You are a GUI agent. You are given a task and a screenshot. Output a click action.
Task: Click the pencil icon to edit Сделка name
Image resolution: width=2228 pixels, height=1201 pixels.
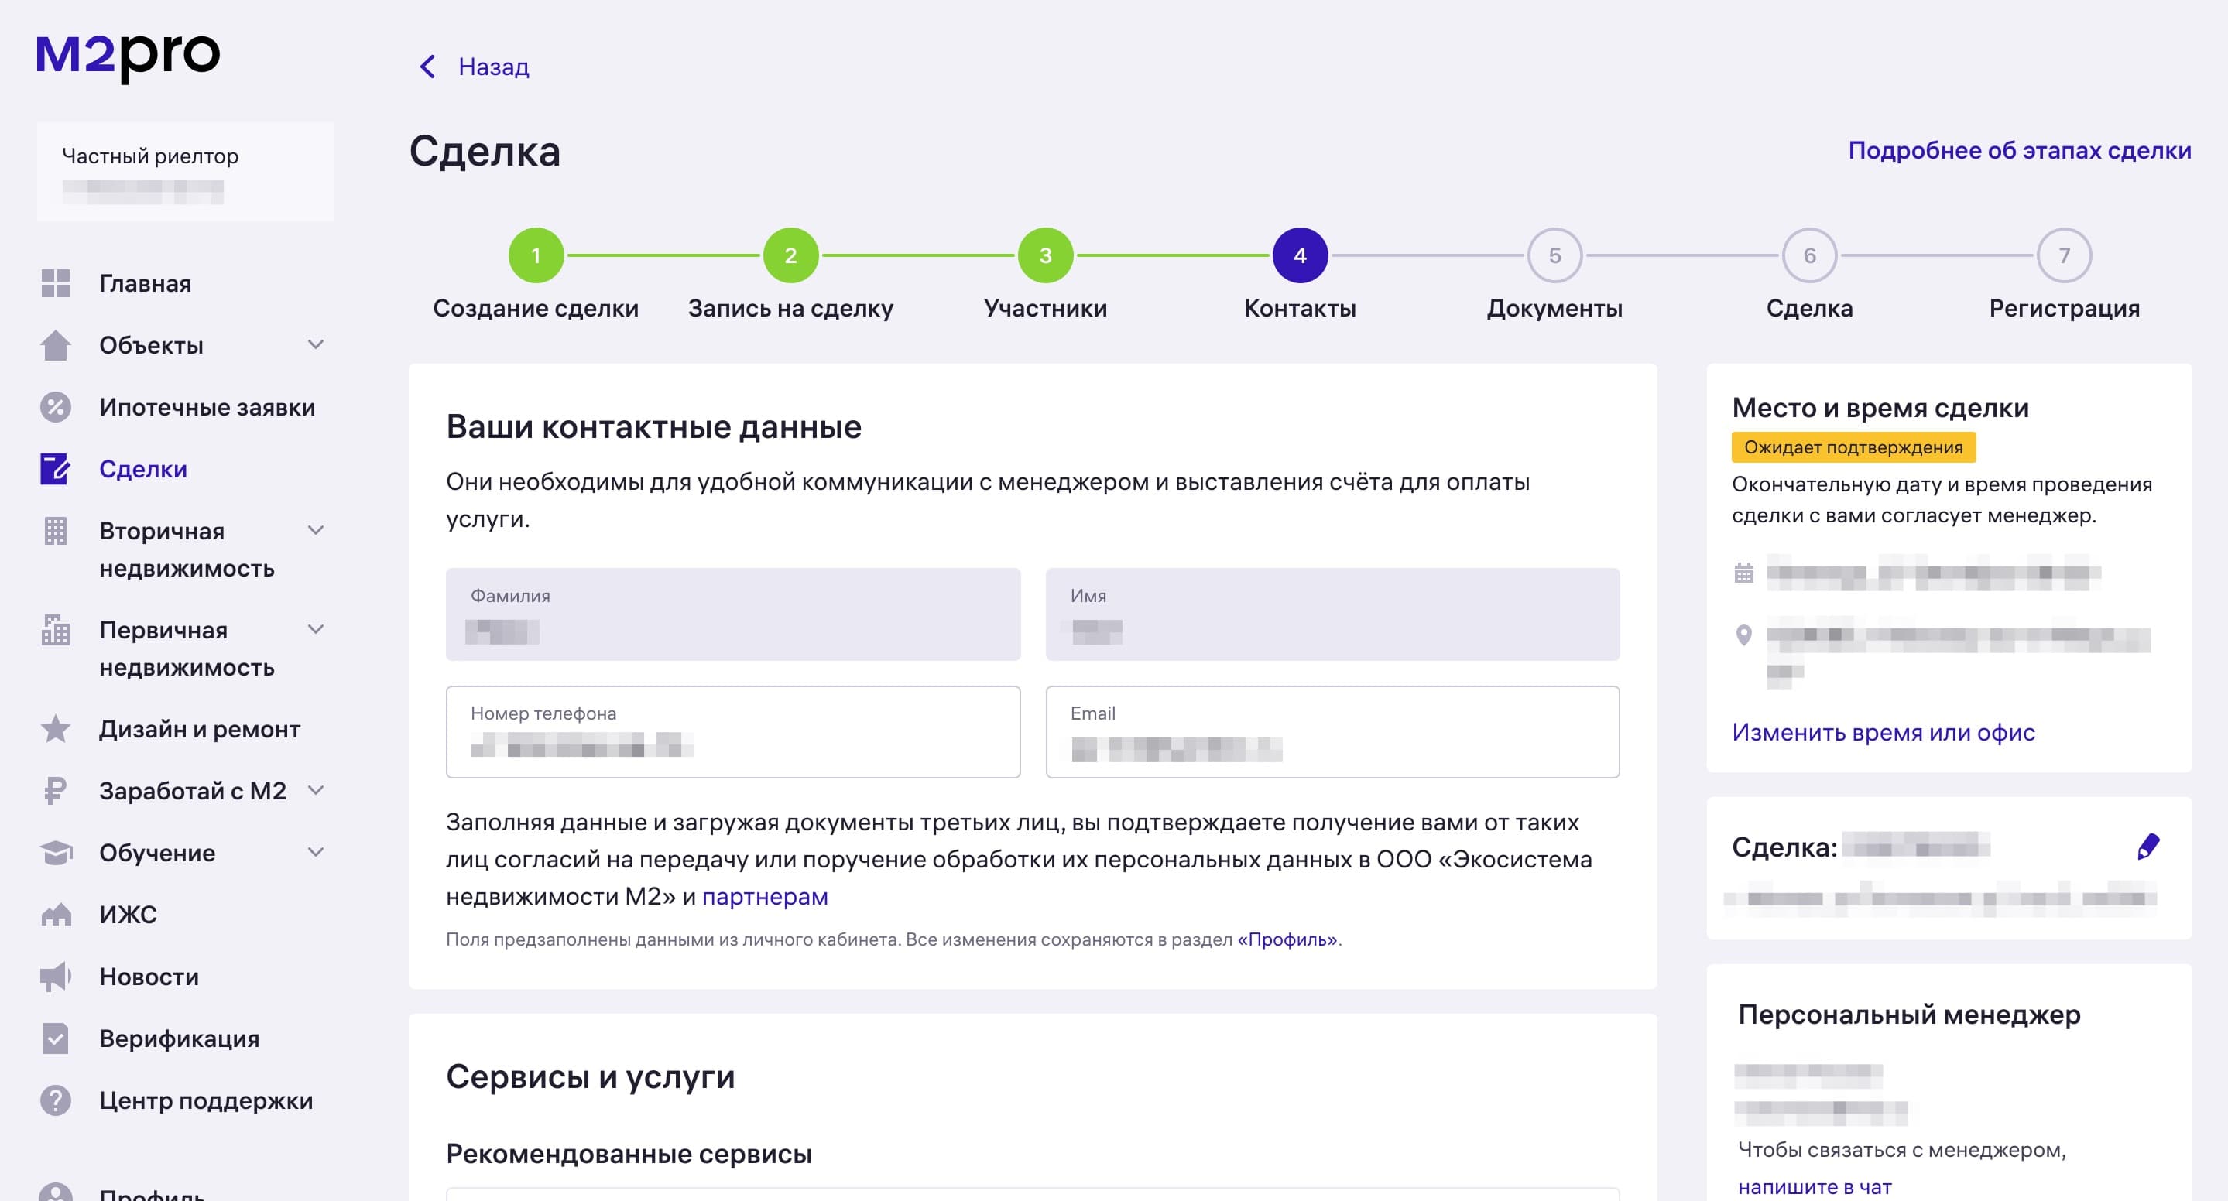(2148, 847)
